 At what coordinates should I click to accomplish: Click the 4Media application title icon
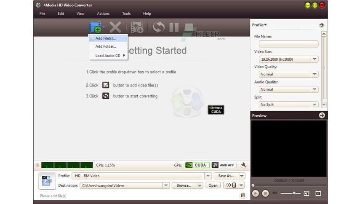click(38, 5)
